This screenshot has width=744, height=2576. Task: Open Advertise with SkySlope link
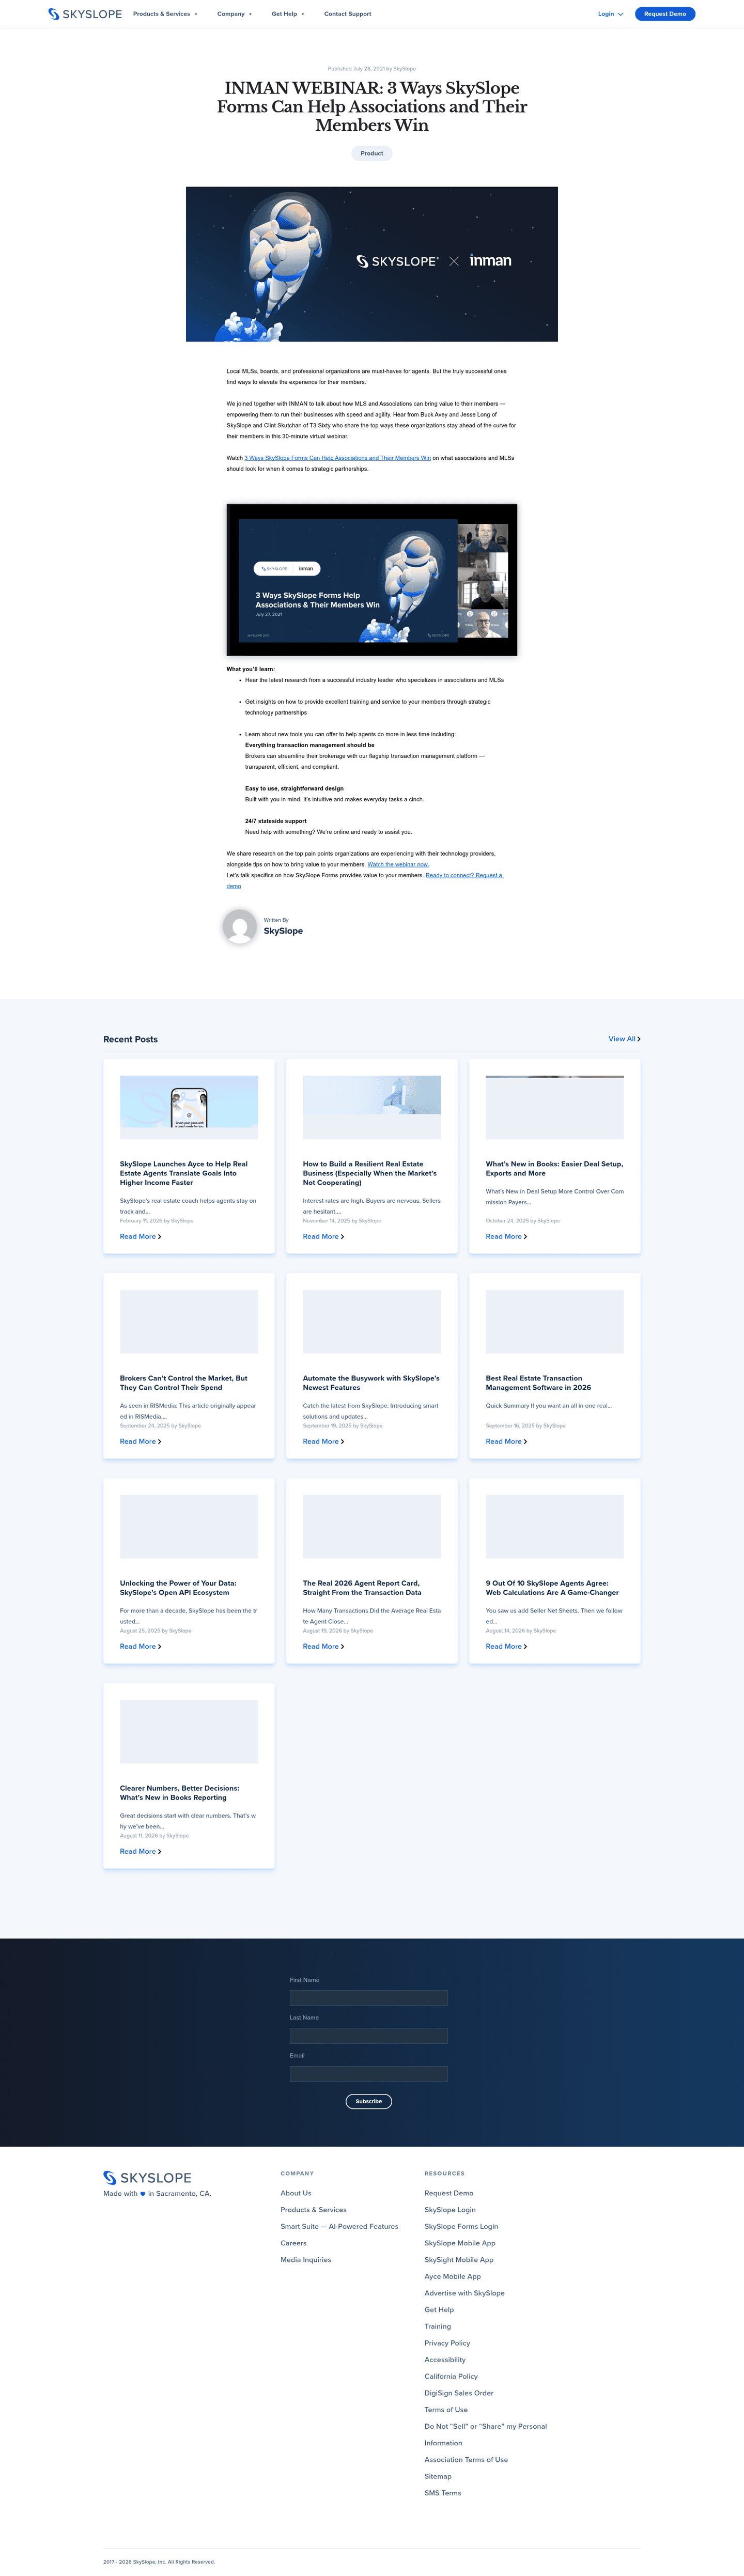(465, 2293)
